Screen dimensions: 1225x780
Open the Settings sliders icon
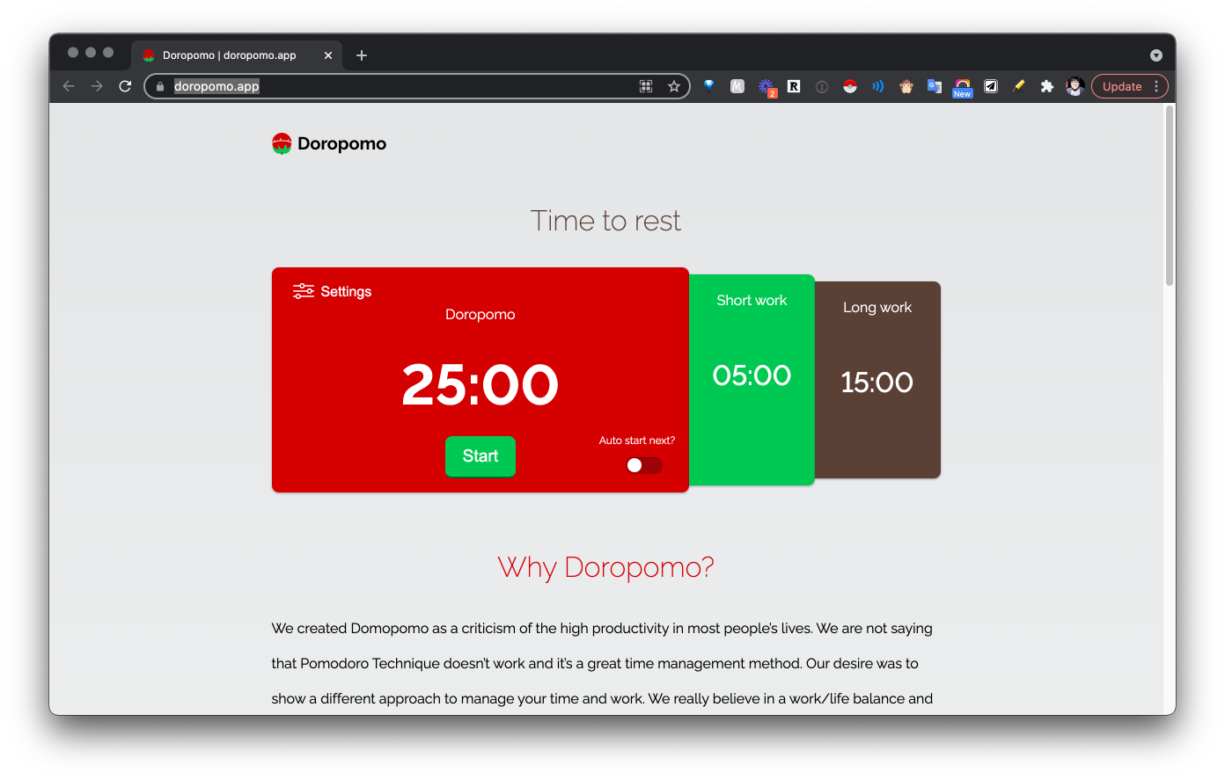(x=304, y=291)
